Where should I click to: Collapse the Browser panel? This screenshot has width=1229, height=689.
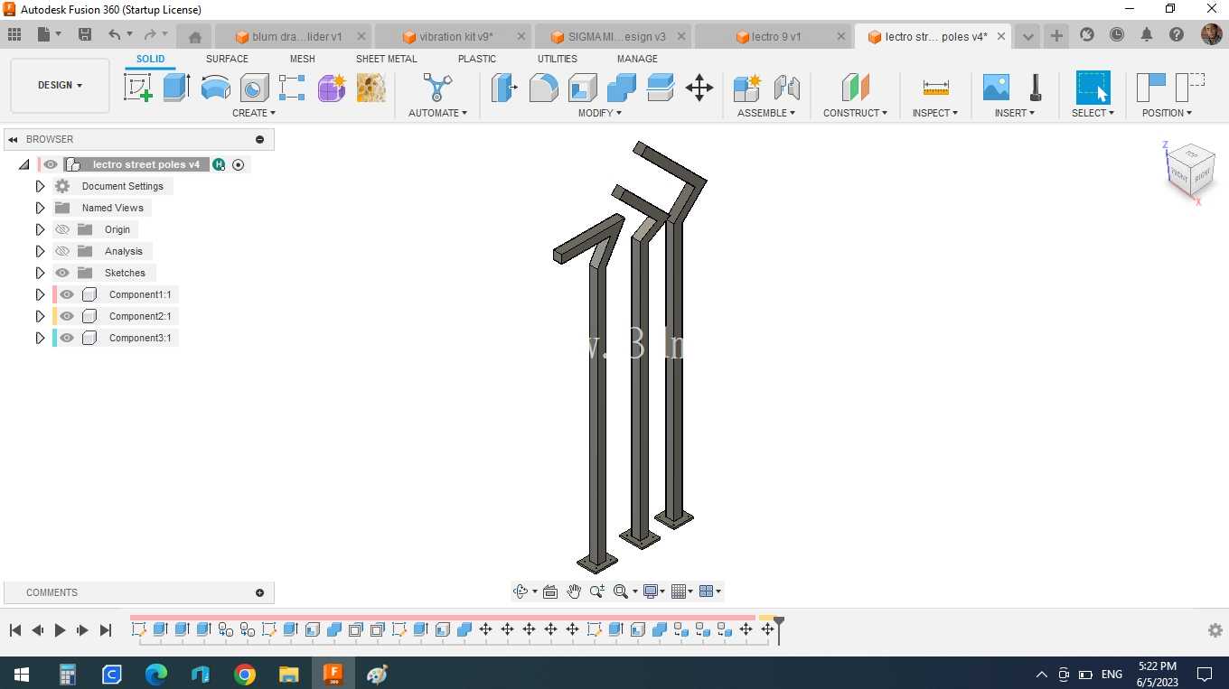point(13,139)
